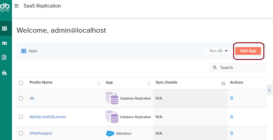Click the Add App button
Image resolution: width=273 pixels, height=140 pixels.
click(x=248, y=51)
